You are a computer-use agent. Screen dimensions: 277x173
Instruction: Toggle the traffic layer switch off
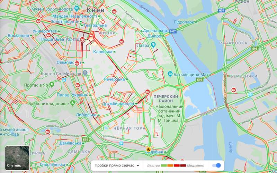click(x=216, y=165)
